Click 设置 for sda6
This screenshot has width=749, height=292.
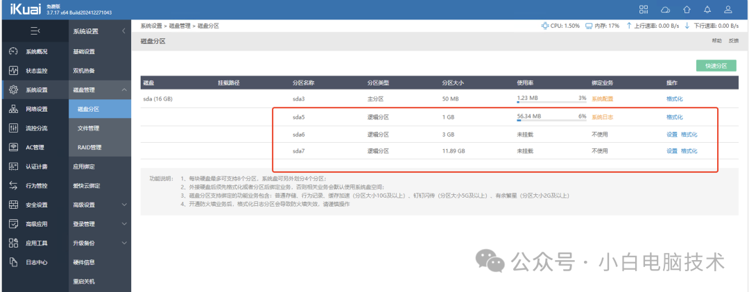671,135
